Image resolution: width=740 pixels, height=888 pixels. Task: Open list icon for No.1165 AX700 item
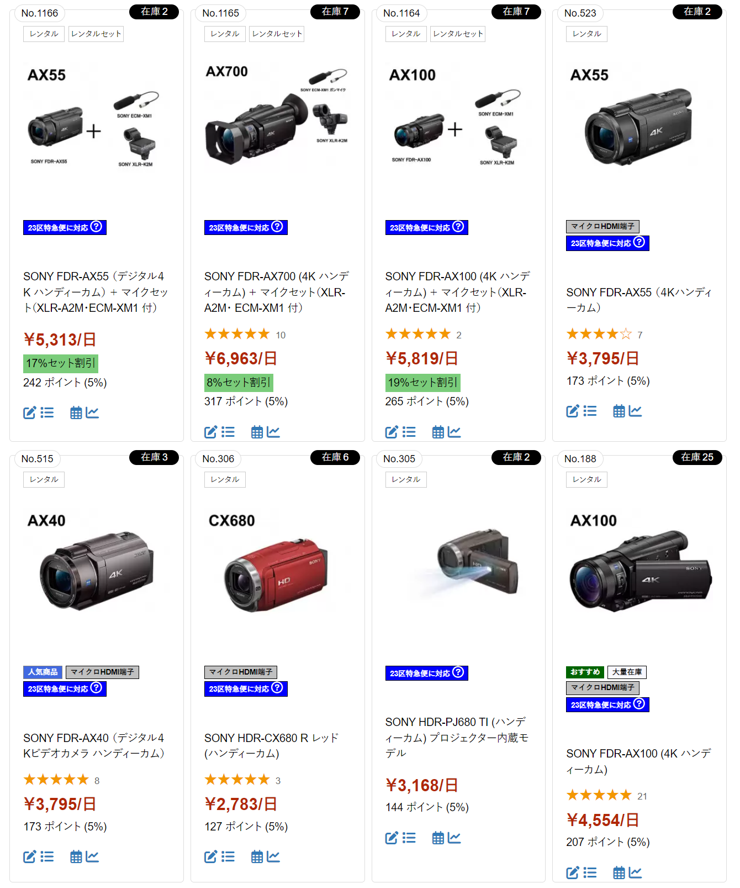click(x=228, y=432)
